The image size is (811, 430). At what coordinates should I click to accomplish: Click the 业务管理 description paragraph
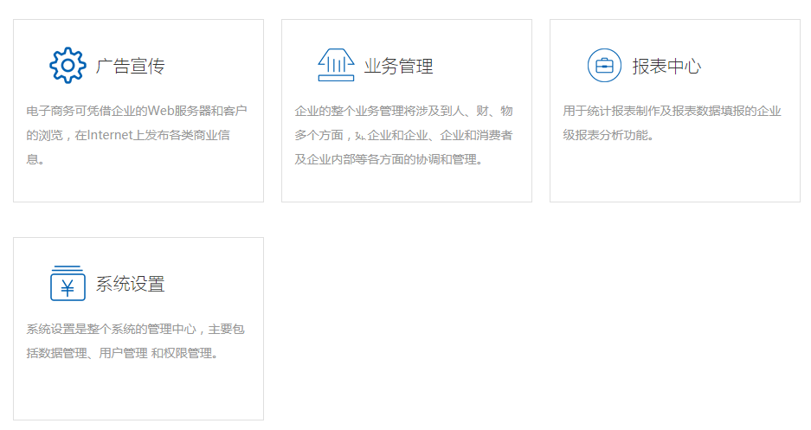403,135
